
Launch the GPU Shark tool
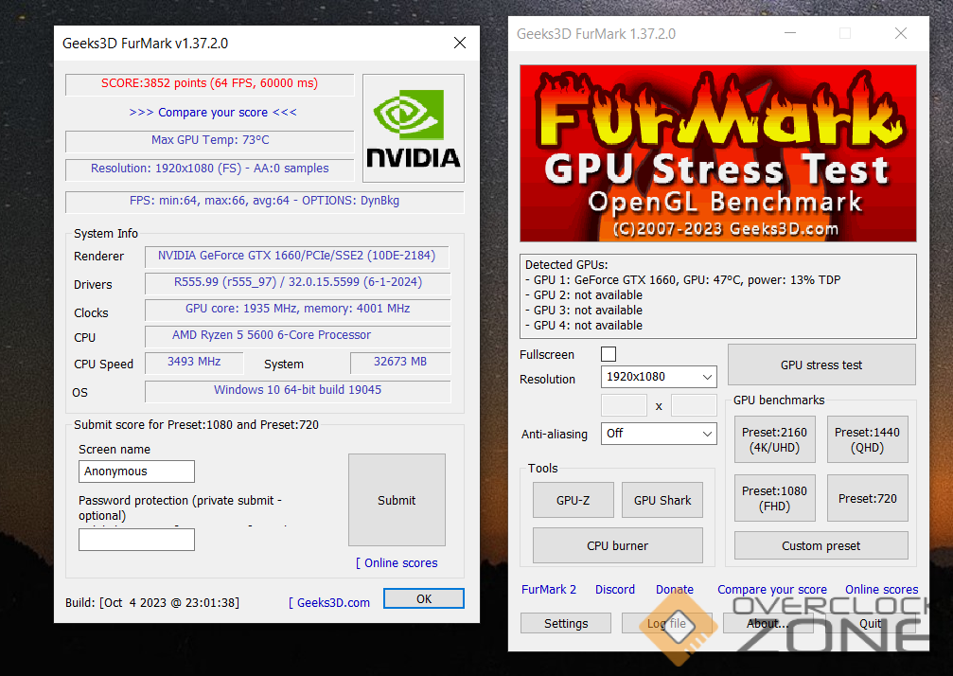point(662,500)
